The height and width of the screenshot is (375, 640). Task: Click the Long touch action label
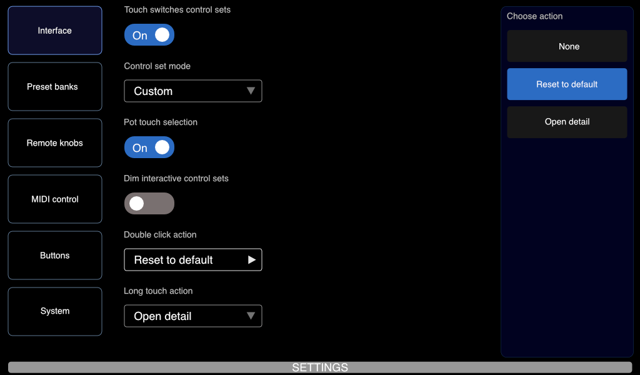158,291
